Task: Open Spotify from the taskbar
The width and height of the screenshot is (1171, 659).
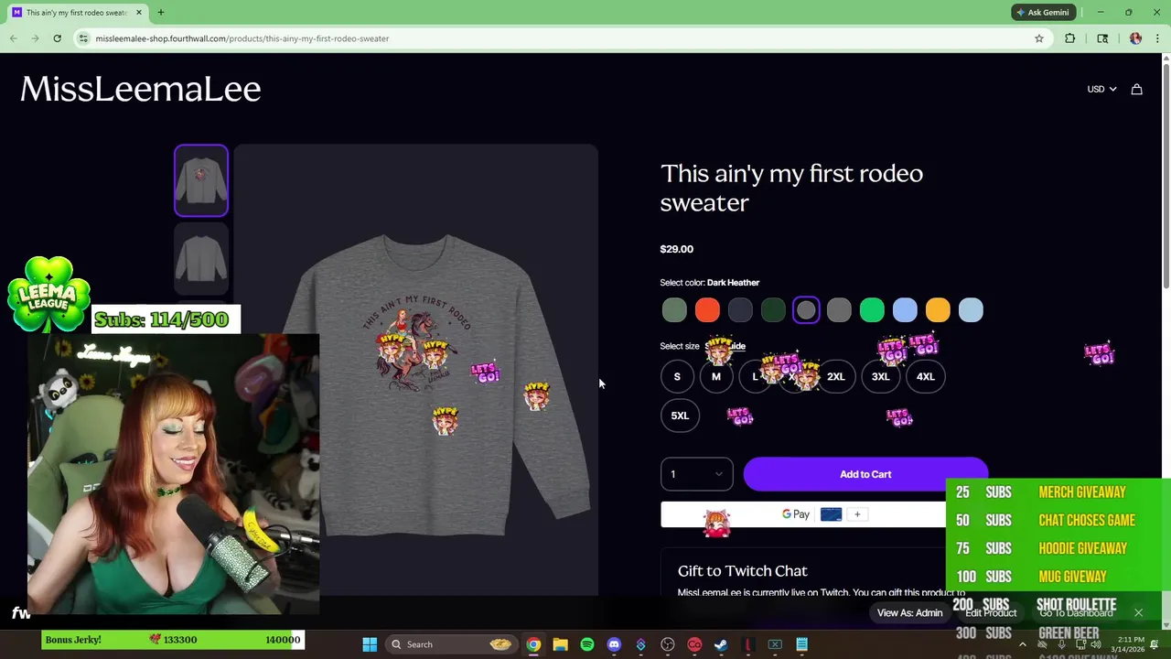Action: click(587, 644)
